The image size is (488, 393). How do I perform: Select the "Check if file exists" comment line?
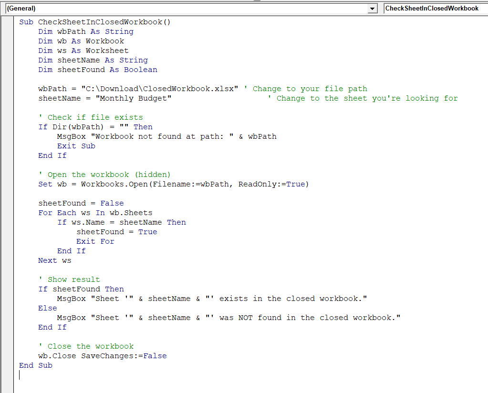pos(91,117)
